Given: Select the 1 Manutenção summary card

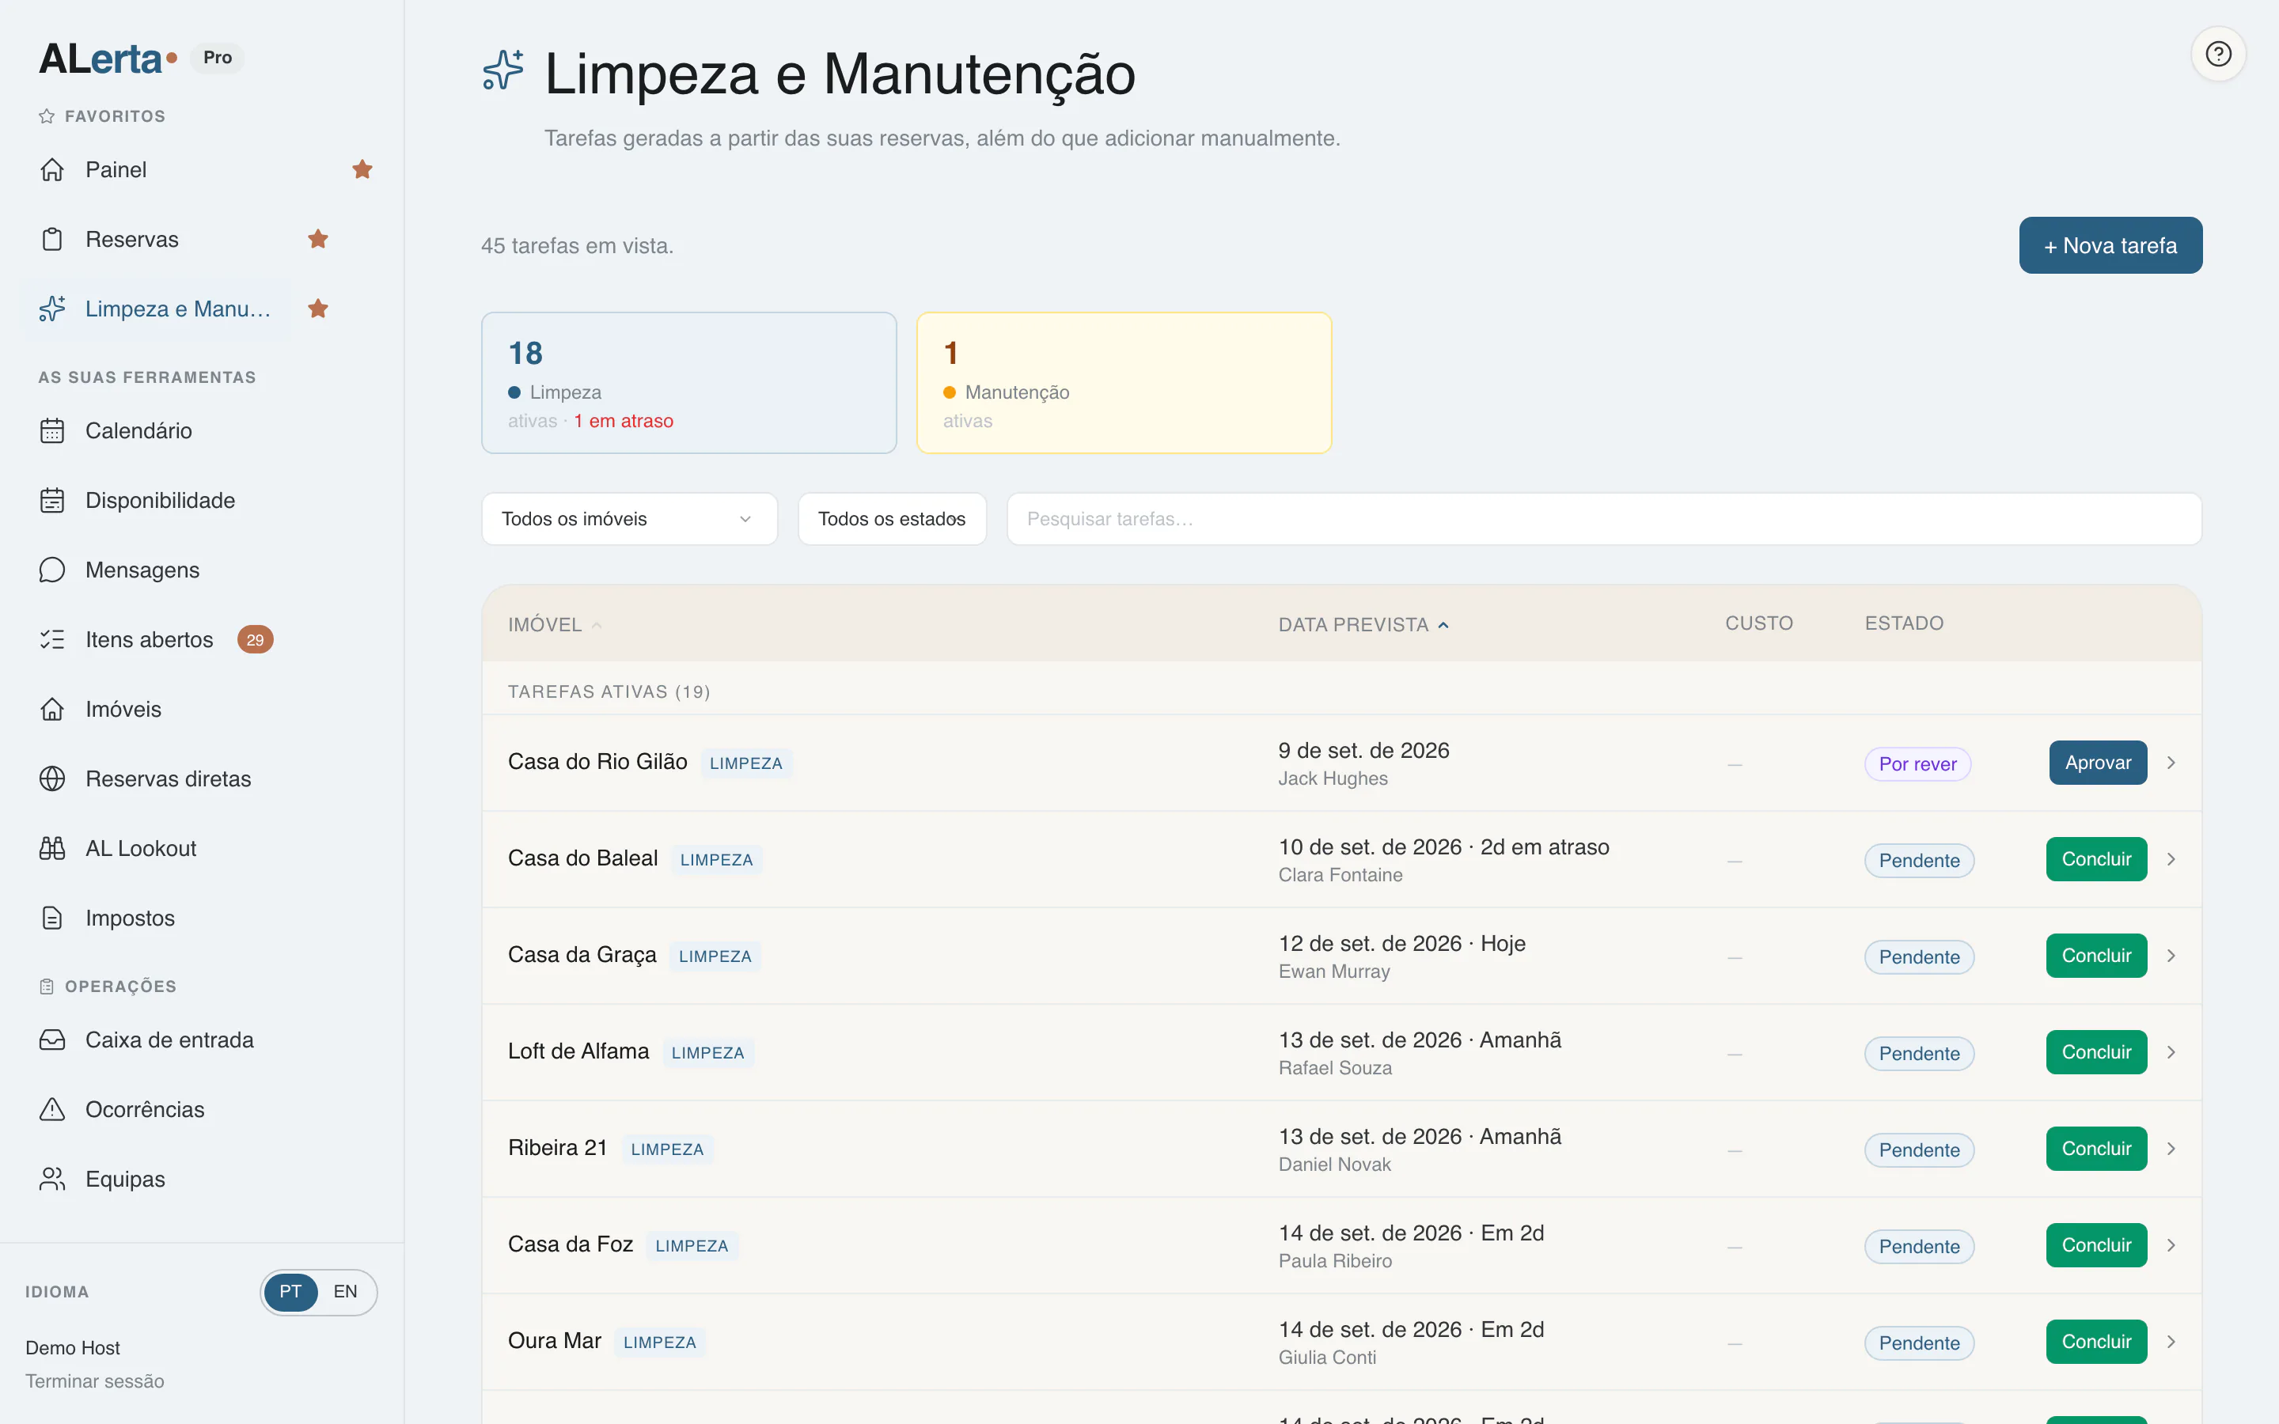Looking at the screenshot, I should click(1124, 382).
